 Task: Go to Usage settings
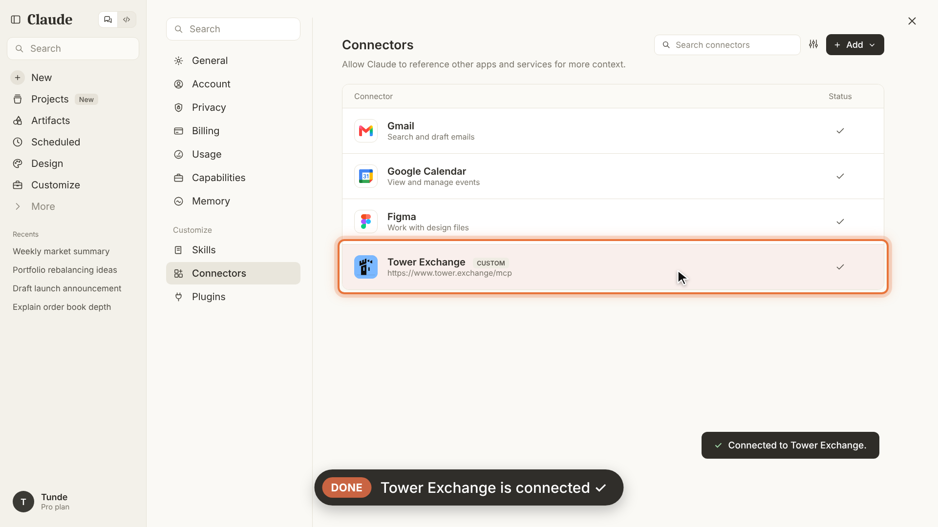233,154
